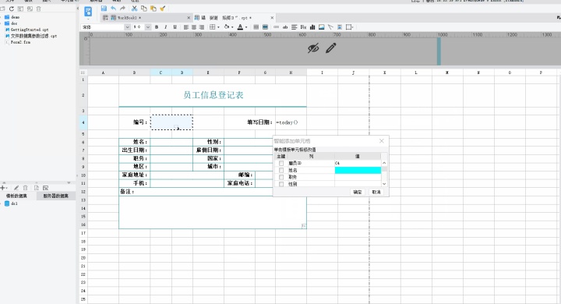Switch to the WorkBook1 tab
Image resolution: width=561 pixels, height=304 pixels.
pos(125,18)
